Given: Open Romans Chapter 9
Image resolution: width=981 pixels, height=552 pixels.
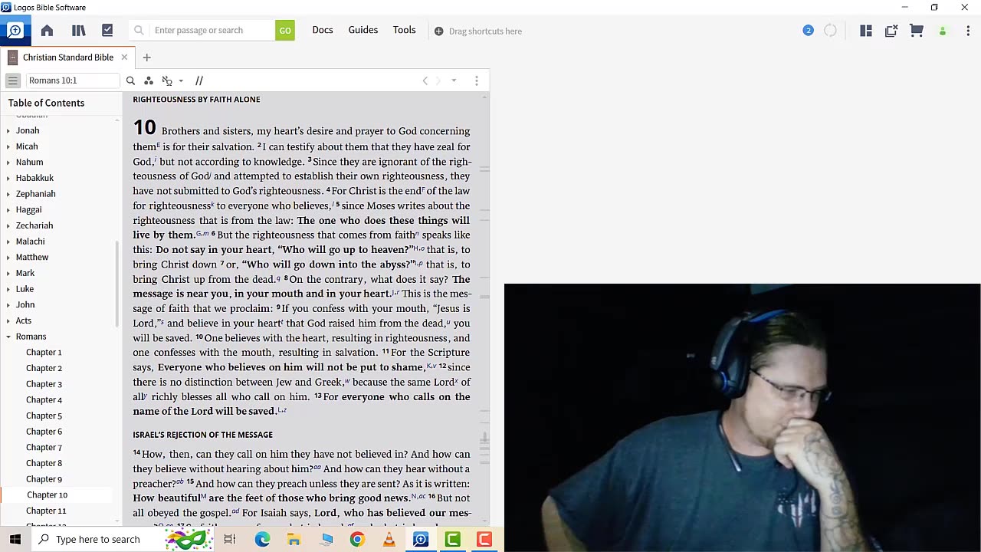Looking at the screenshot, I should [44, 479].
